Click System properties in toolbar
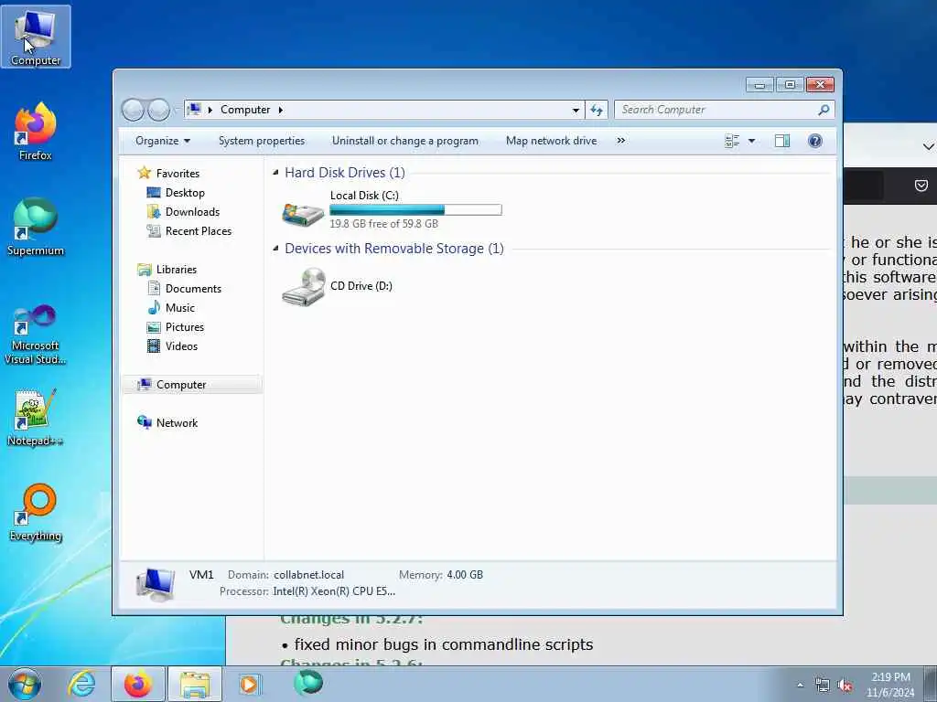This screenshot has width=937, height=702. tap(262, 141)
